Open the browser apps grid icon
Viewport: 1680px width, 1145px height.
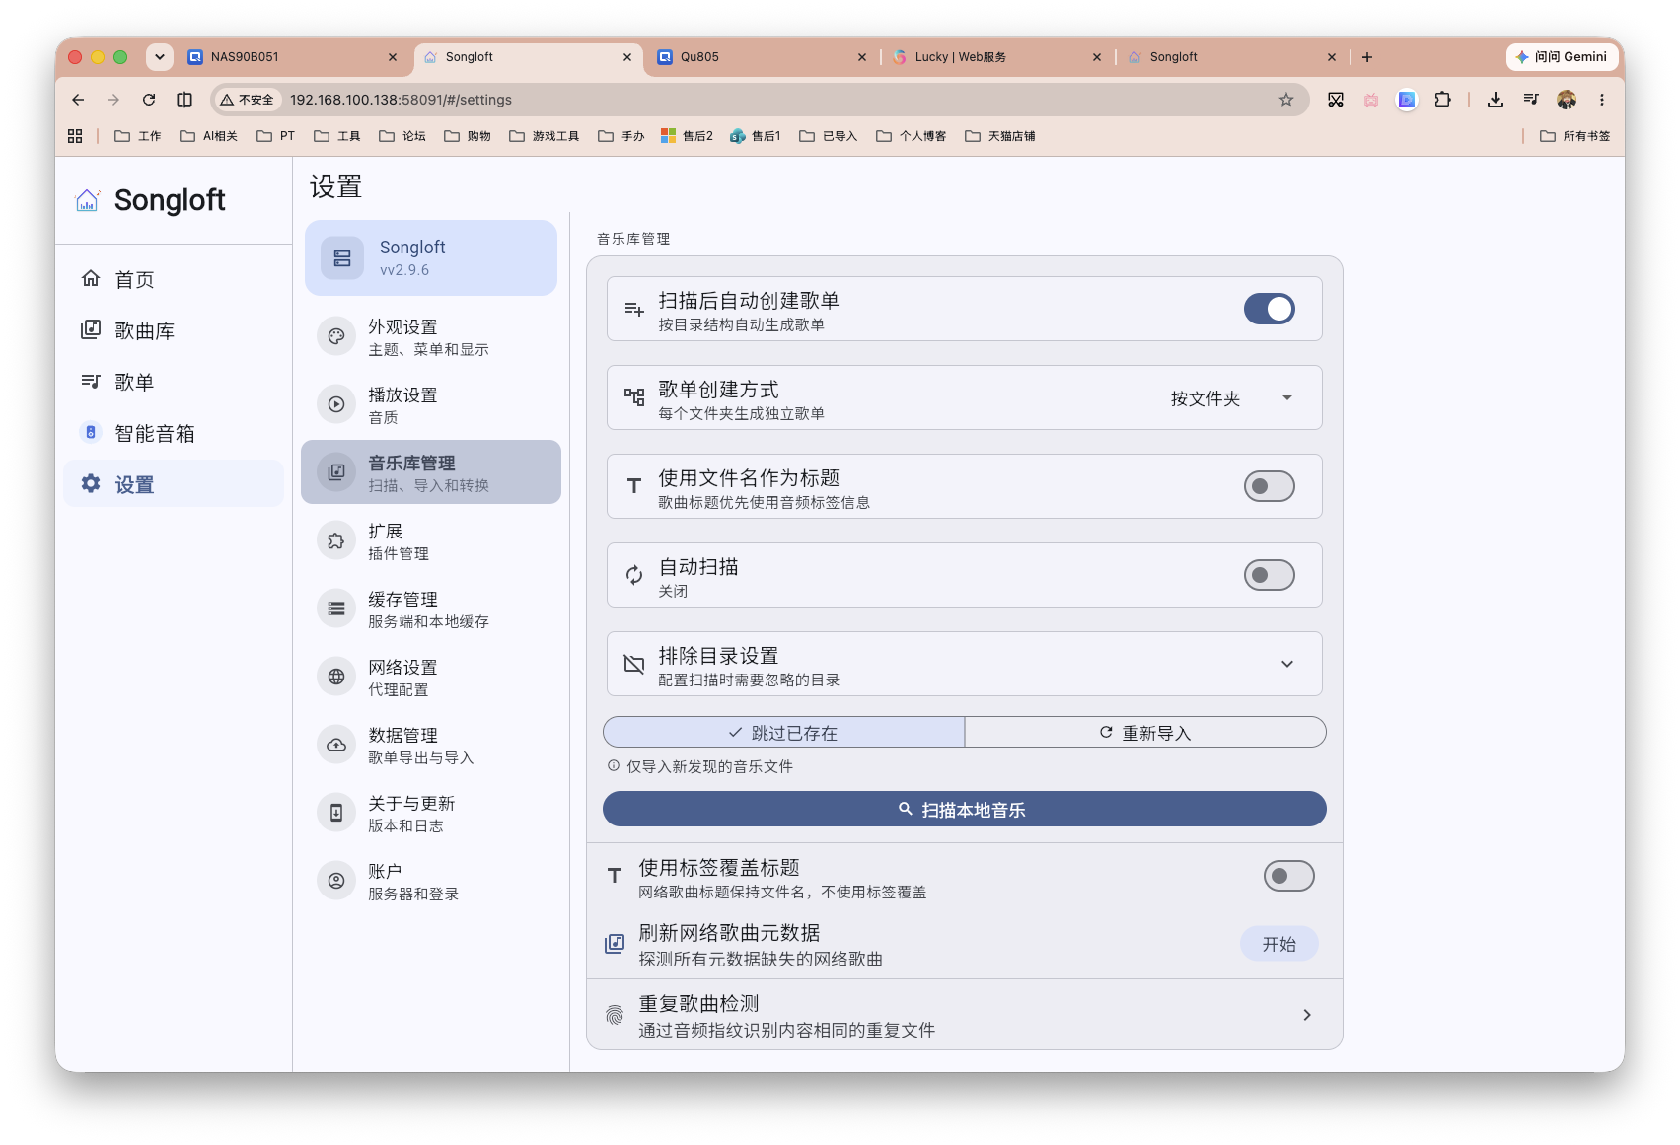click(x=75, y=136)
